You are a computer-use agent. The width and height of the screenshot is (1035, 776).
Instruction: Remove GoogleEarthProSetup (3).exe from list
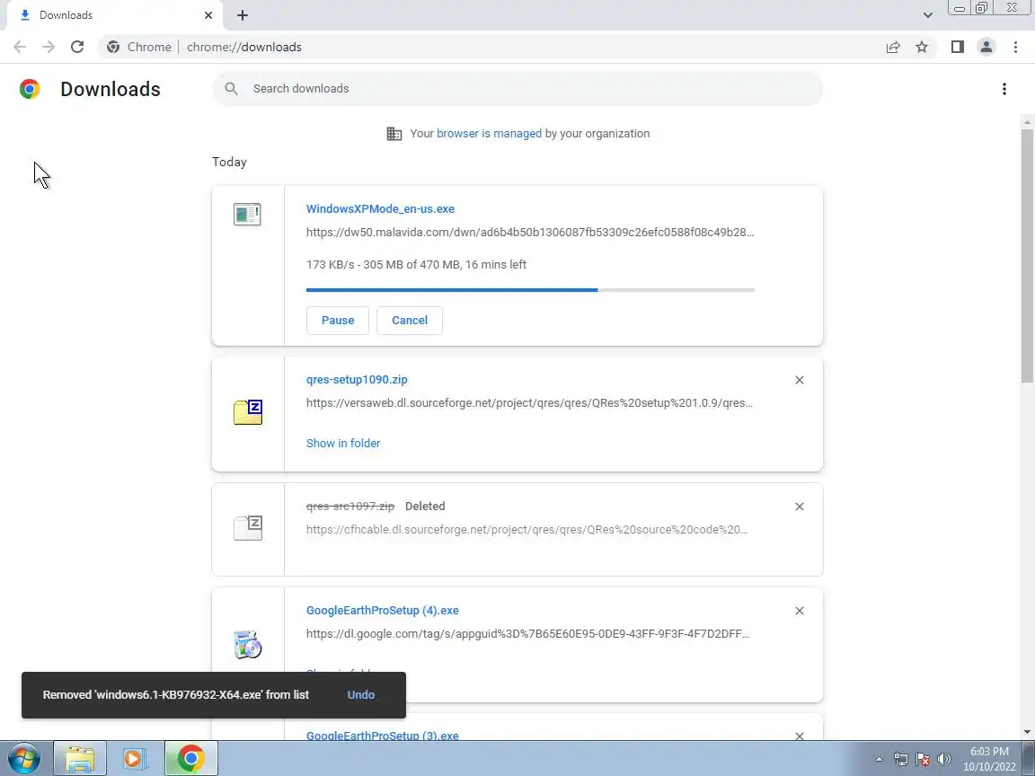(800, 736)
